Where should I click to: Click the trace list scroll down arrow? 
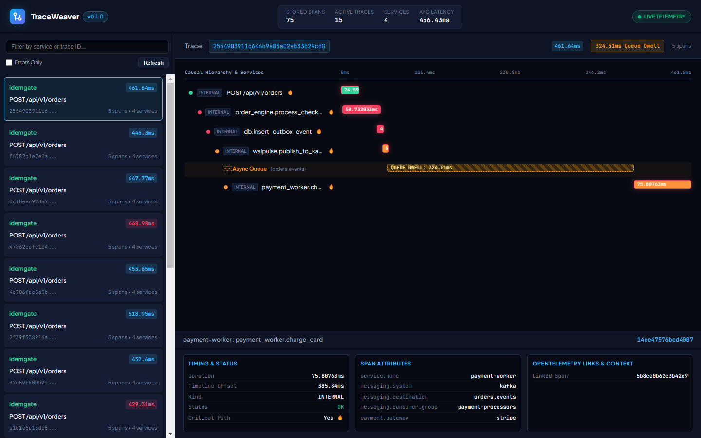coord(170,433)
